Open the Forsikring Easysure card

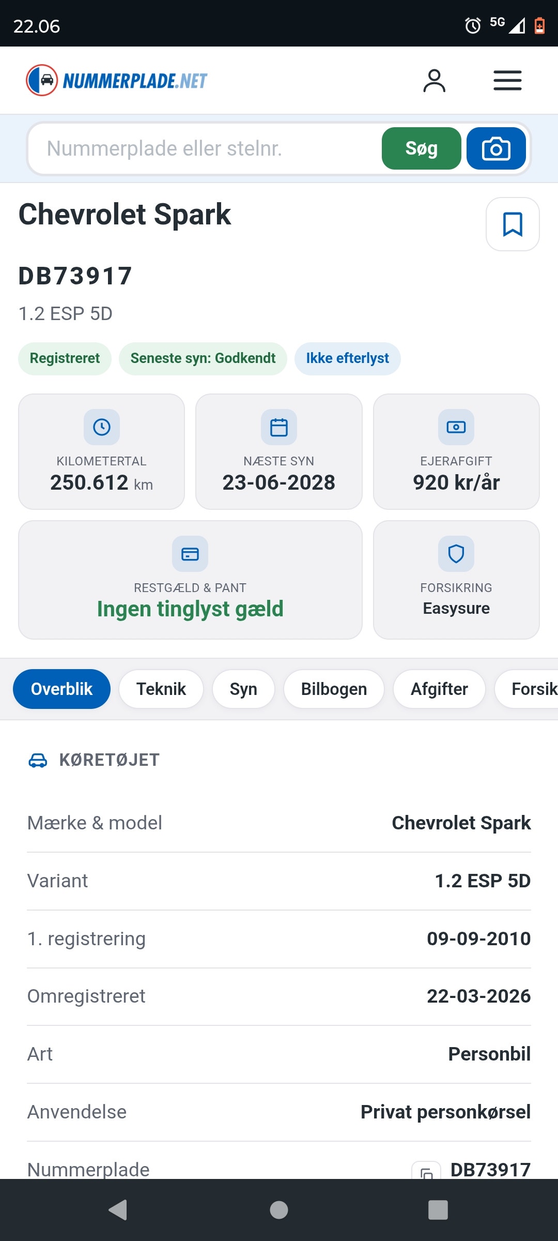tap(456, 580)
